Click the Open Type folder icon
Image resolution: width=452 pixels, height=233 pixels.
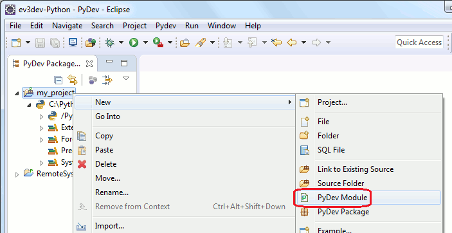click(x=185, y=42)
